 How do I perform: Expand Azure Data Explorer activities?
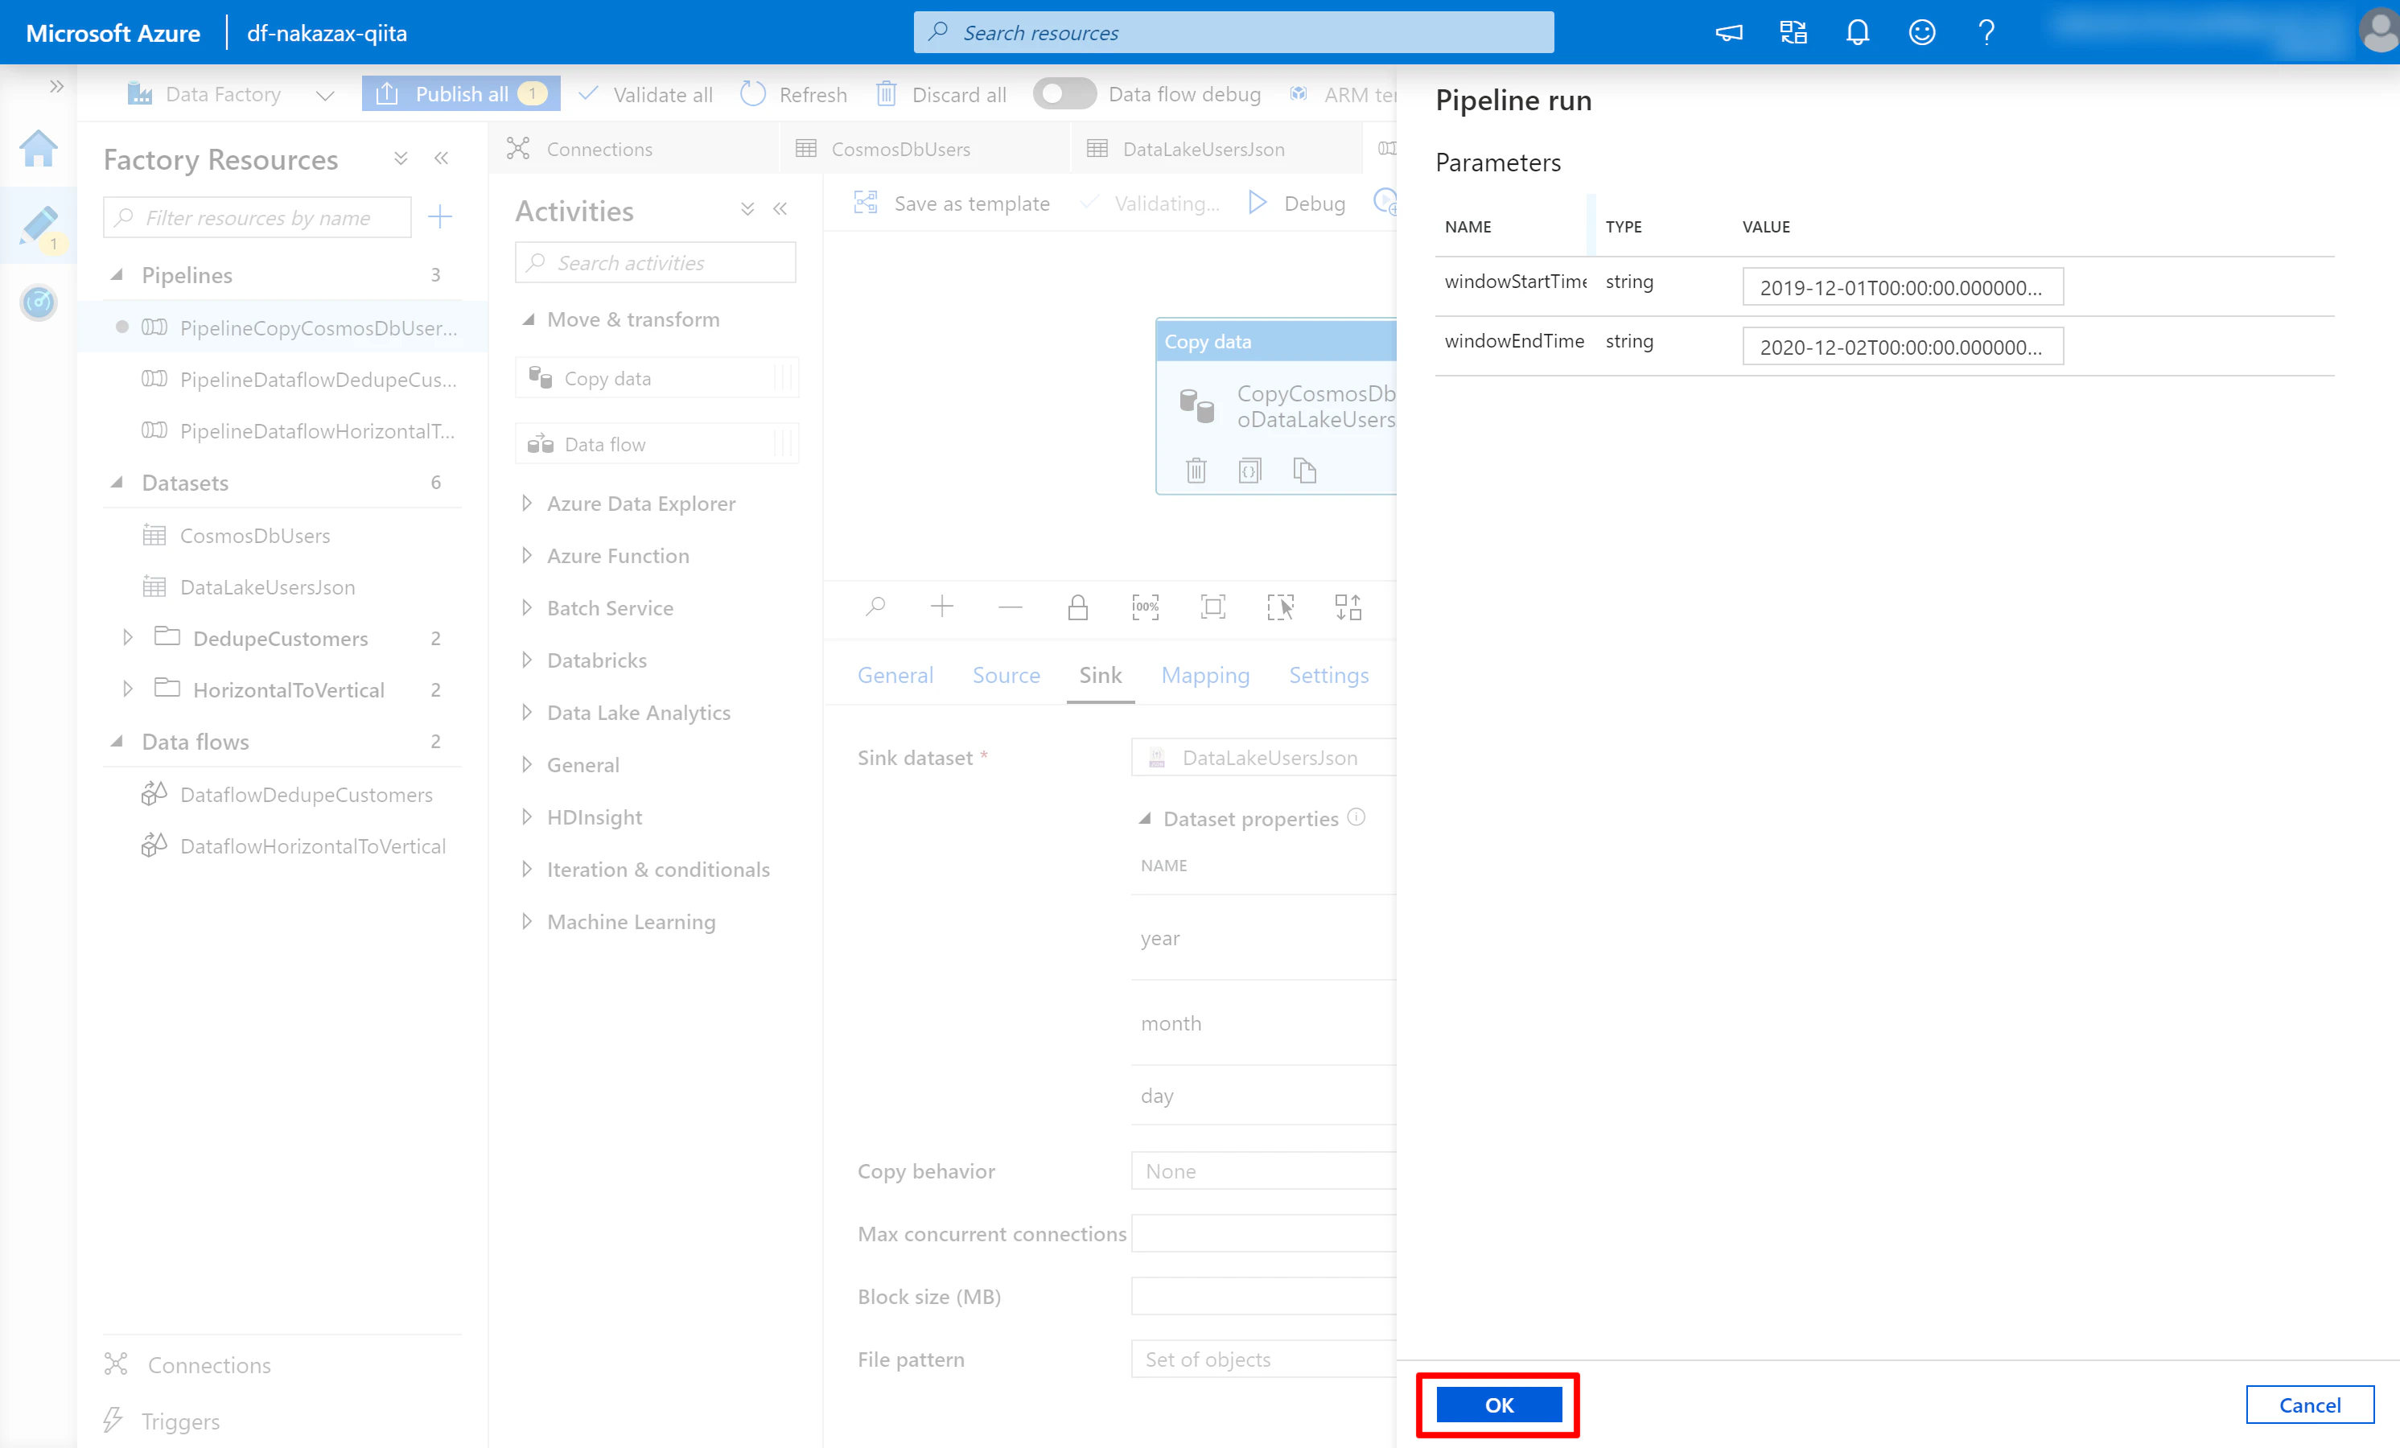(527, 504)
